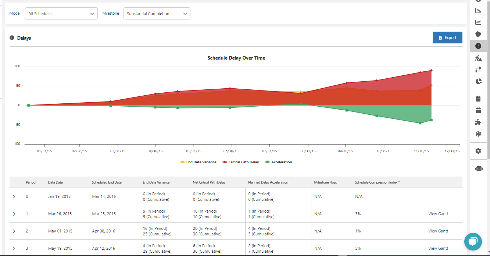
Task: Open the clipboard report sidebar icon
Action: (478, 99)
